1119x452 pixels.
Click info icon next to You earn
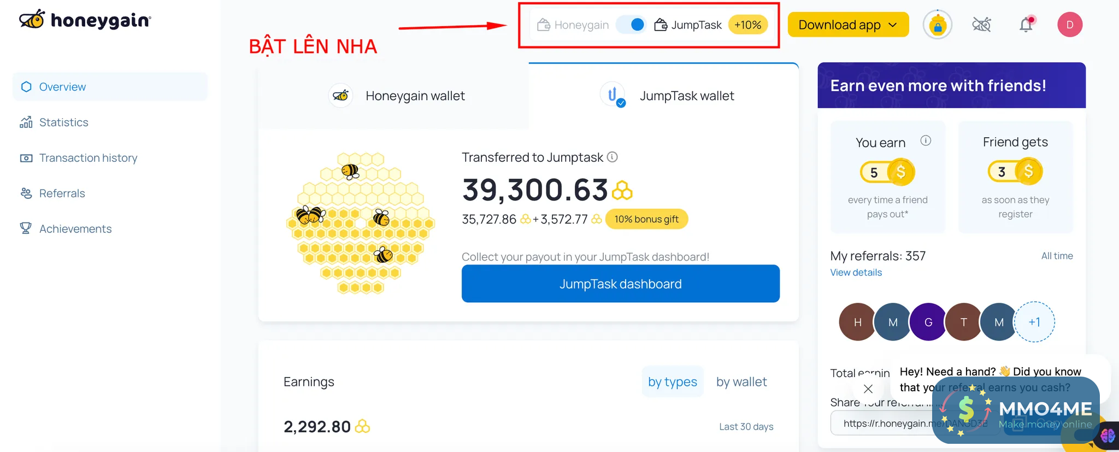pos(926,141)
